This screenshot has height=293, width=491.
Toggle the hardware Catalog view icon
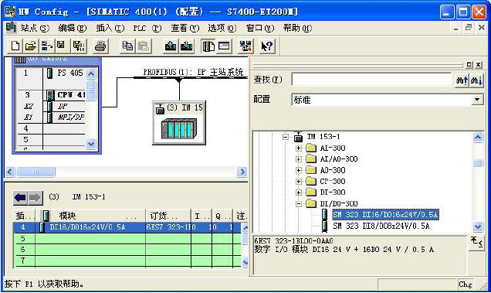pos(208,46)
